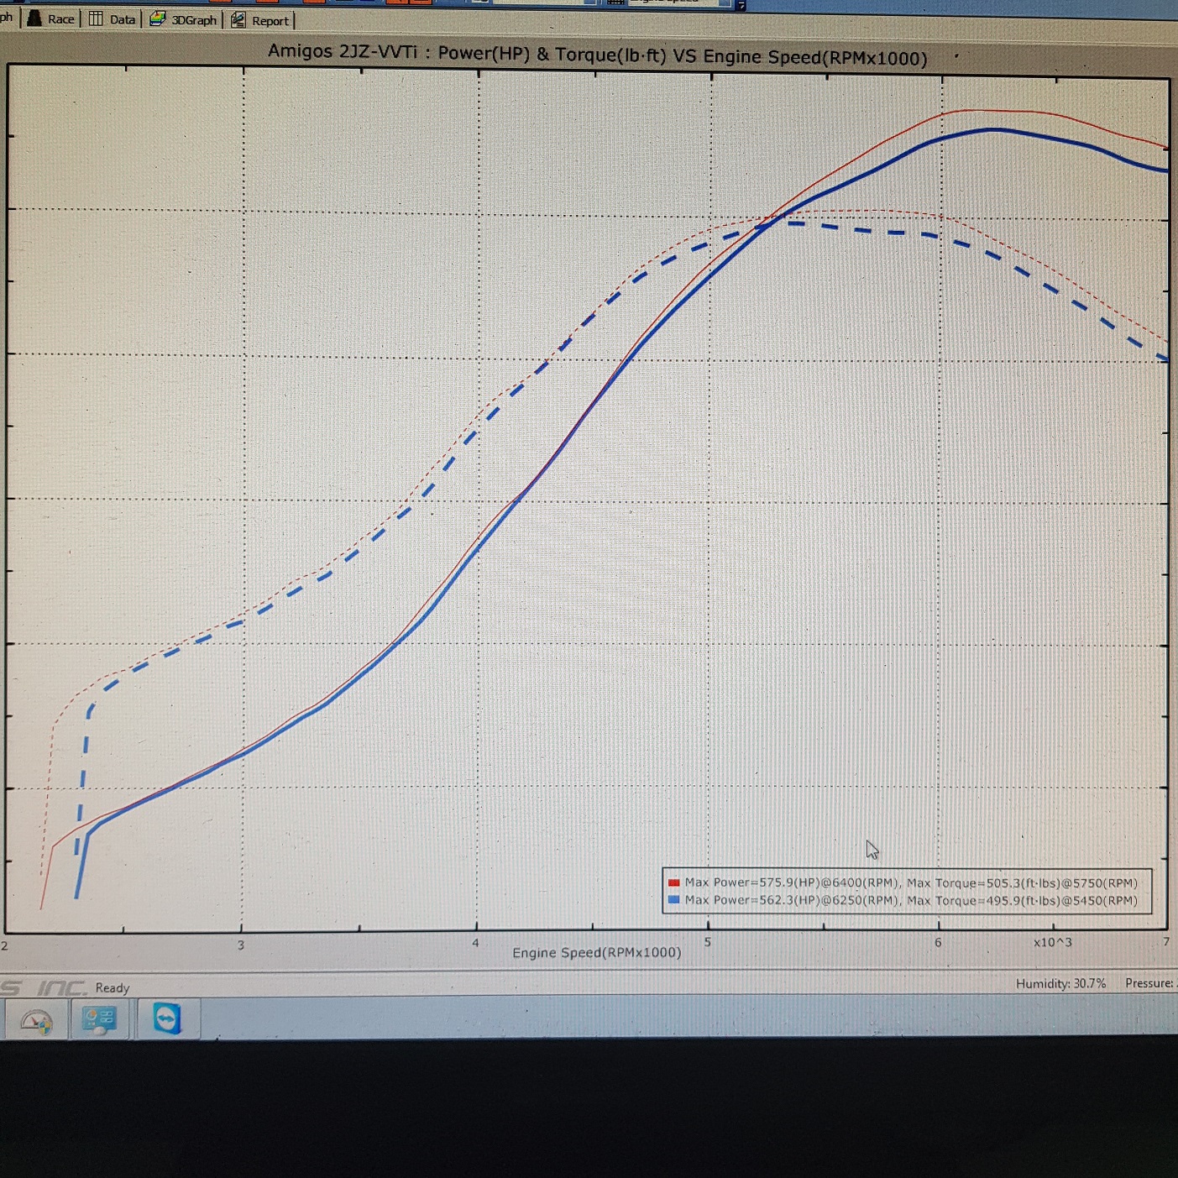Click the Engine Speed x-axis label
The image size is (1178, 1178).
pos(596,952)
